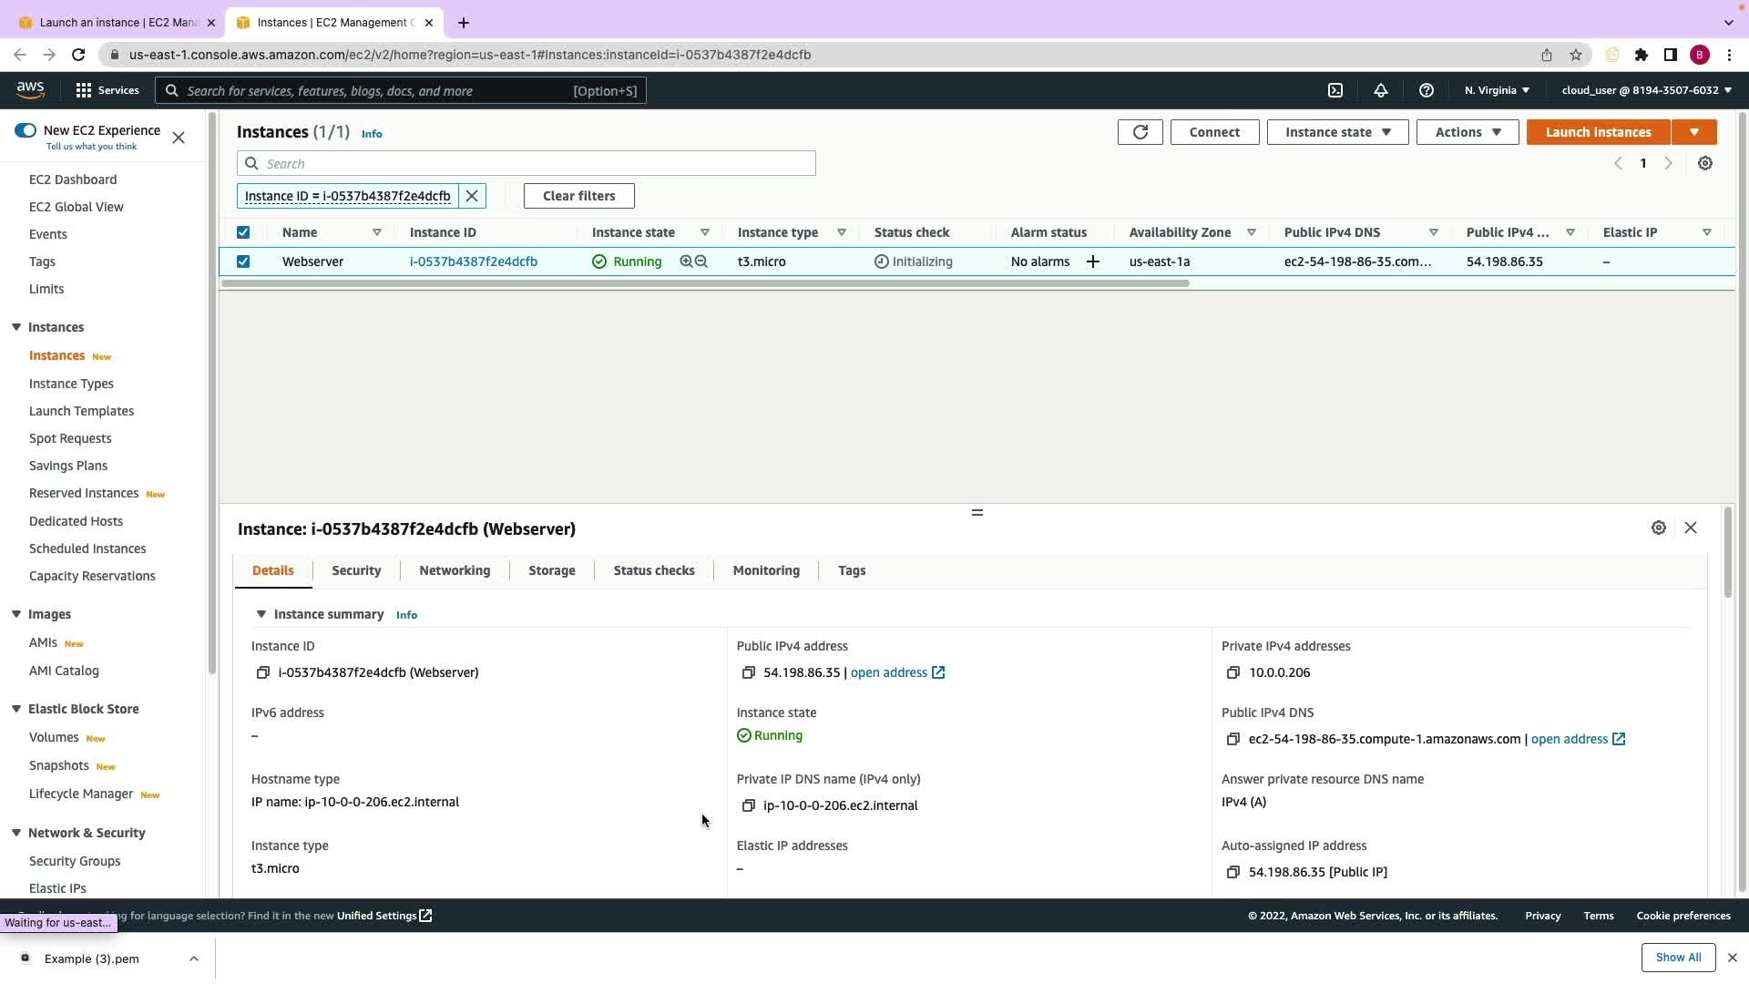Click the instances search field
The width and height of the screenshot is (1749, 984).
click(537, 164)
